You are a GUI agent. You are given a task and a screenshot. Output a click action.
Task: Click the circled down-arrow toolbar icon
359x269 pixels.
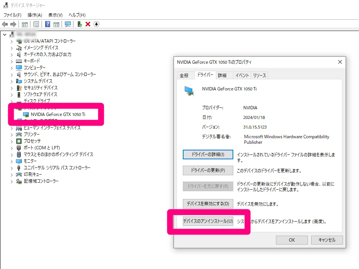coord(96,24)
